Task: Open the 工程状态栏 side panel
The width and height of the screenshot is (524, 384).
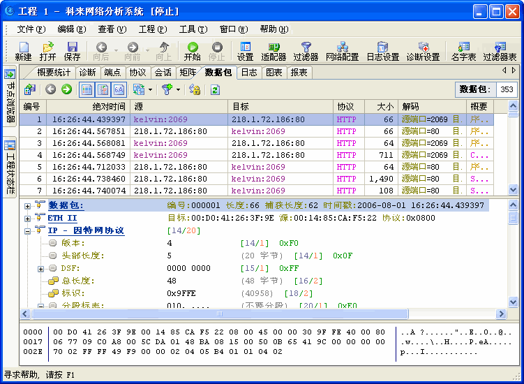Action: pos(10,168)
